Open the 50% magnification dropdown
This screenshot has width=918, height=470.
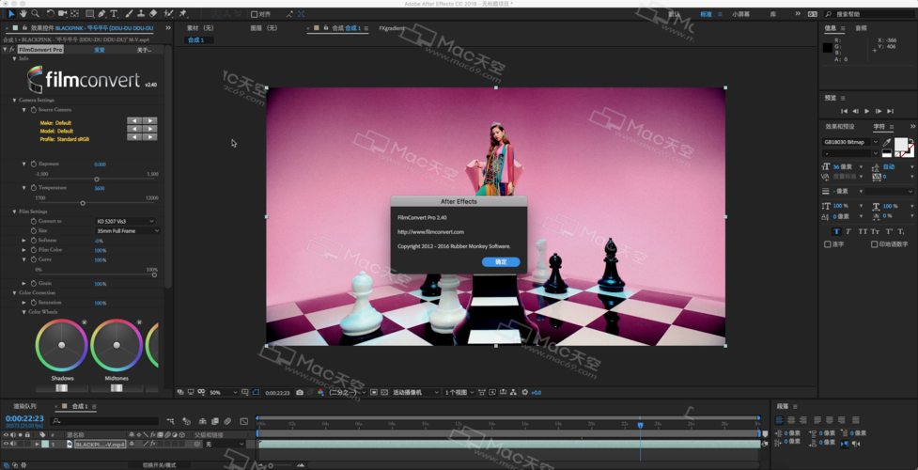[224, 393]
